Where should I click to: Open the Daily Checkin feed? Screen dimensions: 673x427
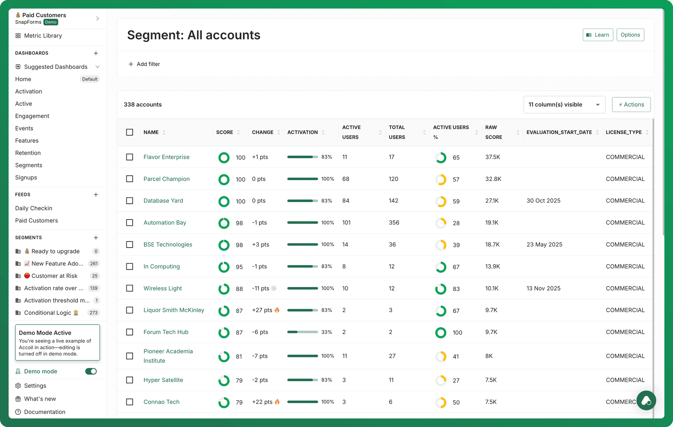(34, 208)
